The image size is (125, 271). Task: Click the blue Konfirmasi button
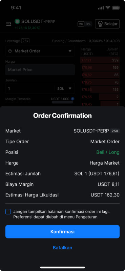(x=62, y=232)
